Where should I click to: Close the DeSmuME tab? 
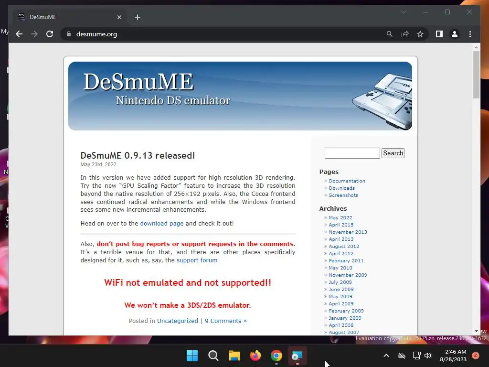coord(119,17)
